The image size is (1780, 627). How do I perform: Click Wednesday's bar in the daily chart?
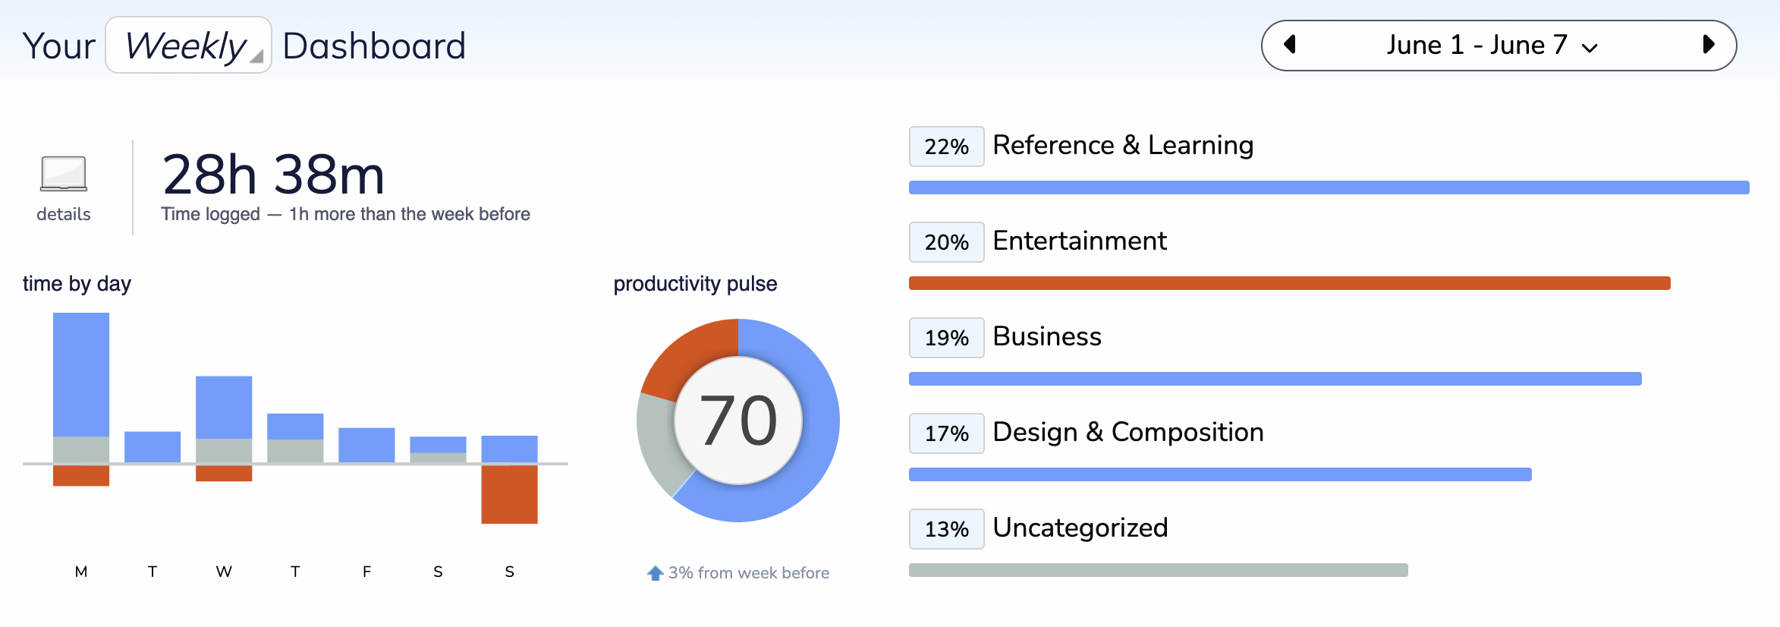click(x=224, y=428)
